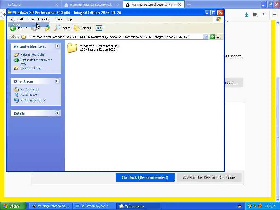Image resolution: width=280 pixels, height=210 pixels.
Task: Switch to second Warning: Potential Security Risk tab
Action: pyautogui.click(x=92, y=5)
